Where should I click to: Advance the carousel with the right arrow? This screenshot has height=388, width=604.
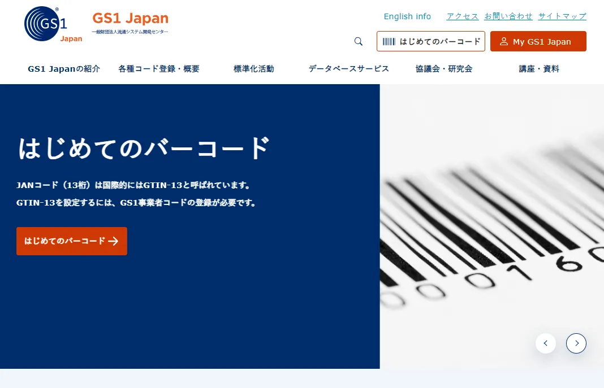[576, 343]
